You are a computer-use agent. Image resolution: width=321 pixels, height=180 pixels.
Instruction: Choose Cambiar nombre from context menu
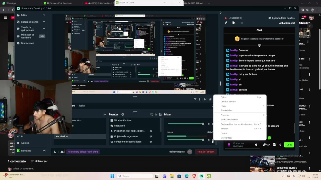[x=240, y=102]
